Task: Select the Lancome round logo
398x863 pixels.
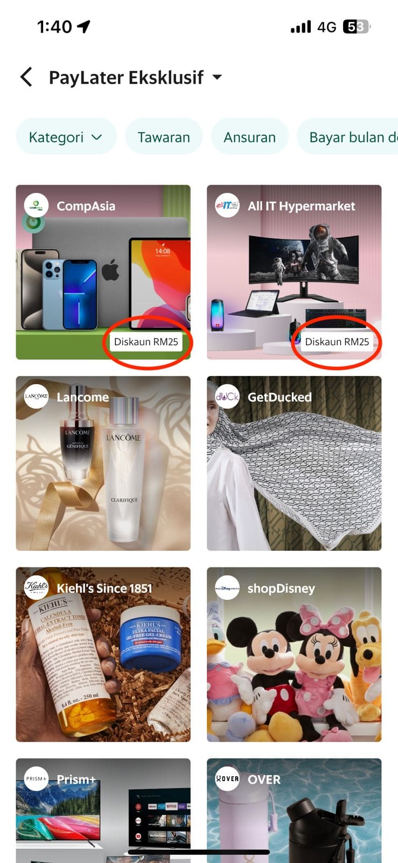Action: tap(36, 396)
